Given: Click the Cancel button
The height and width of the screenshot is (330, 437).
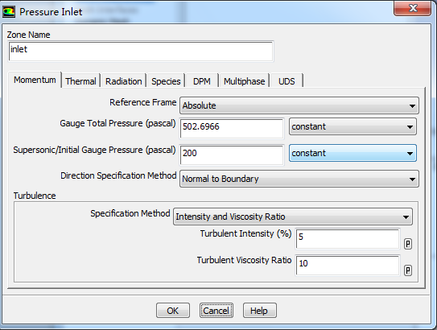Looking at the screenshot, I should point(216,311).
